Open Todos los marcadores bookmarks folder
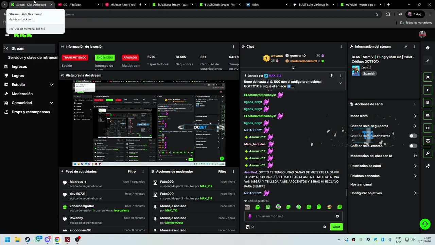This screenshot has height=245, width=435. 416,23
